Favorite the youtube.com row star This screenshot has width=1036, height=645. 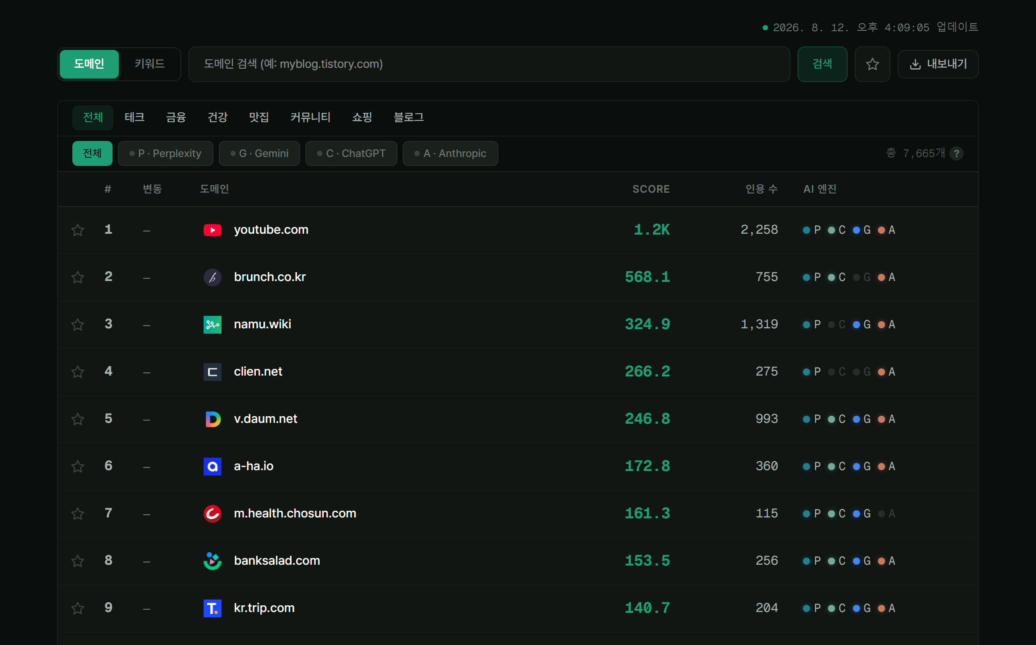78,230
